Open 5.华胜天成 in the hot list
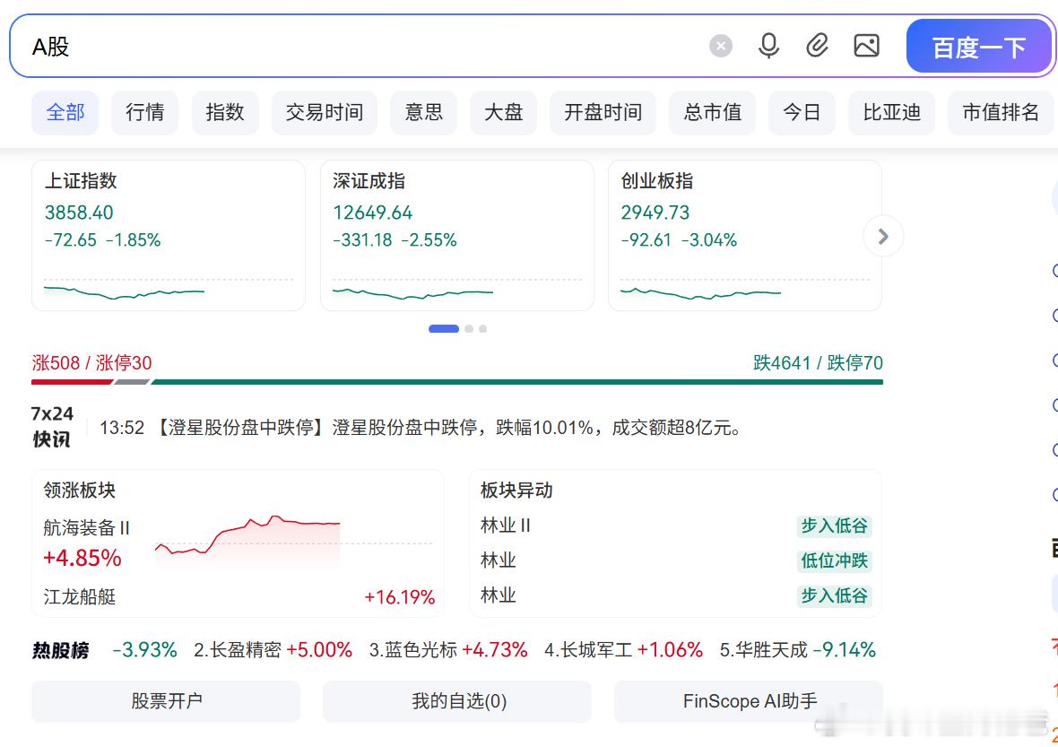 798,650
